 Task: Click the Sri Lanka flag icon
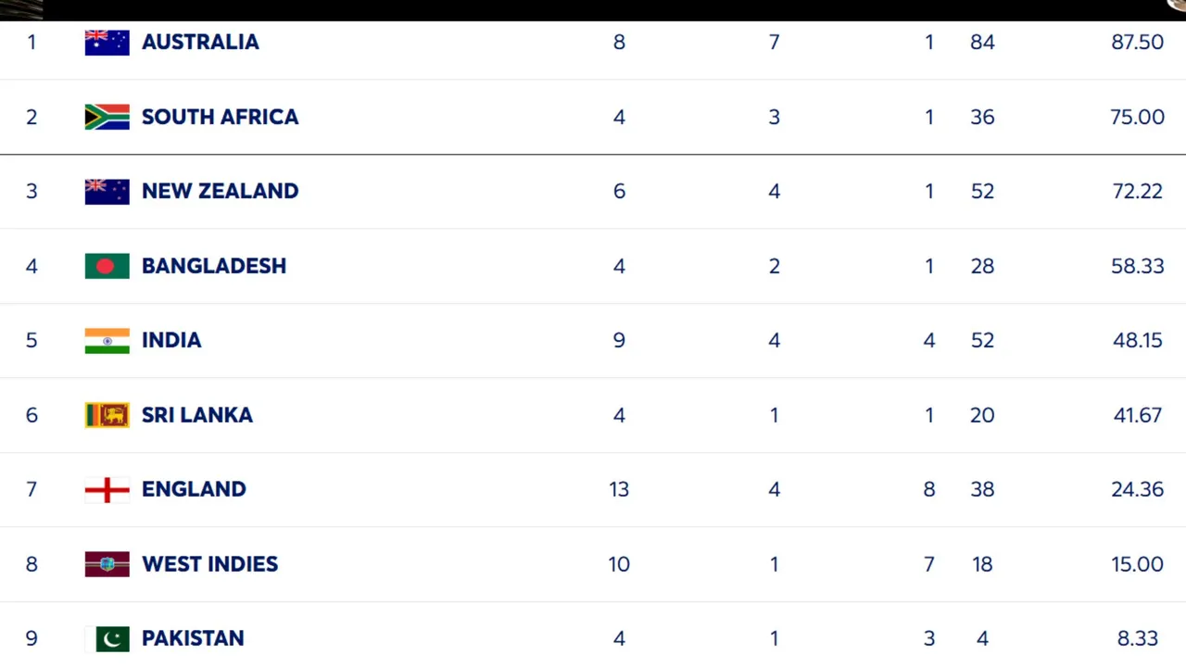(x=107, y=415)
